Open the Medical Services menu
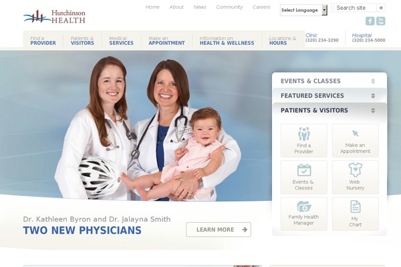The height and width of the screenshot is (267, 401). tap(121, 40)
